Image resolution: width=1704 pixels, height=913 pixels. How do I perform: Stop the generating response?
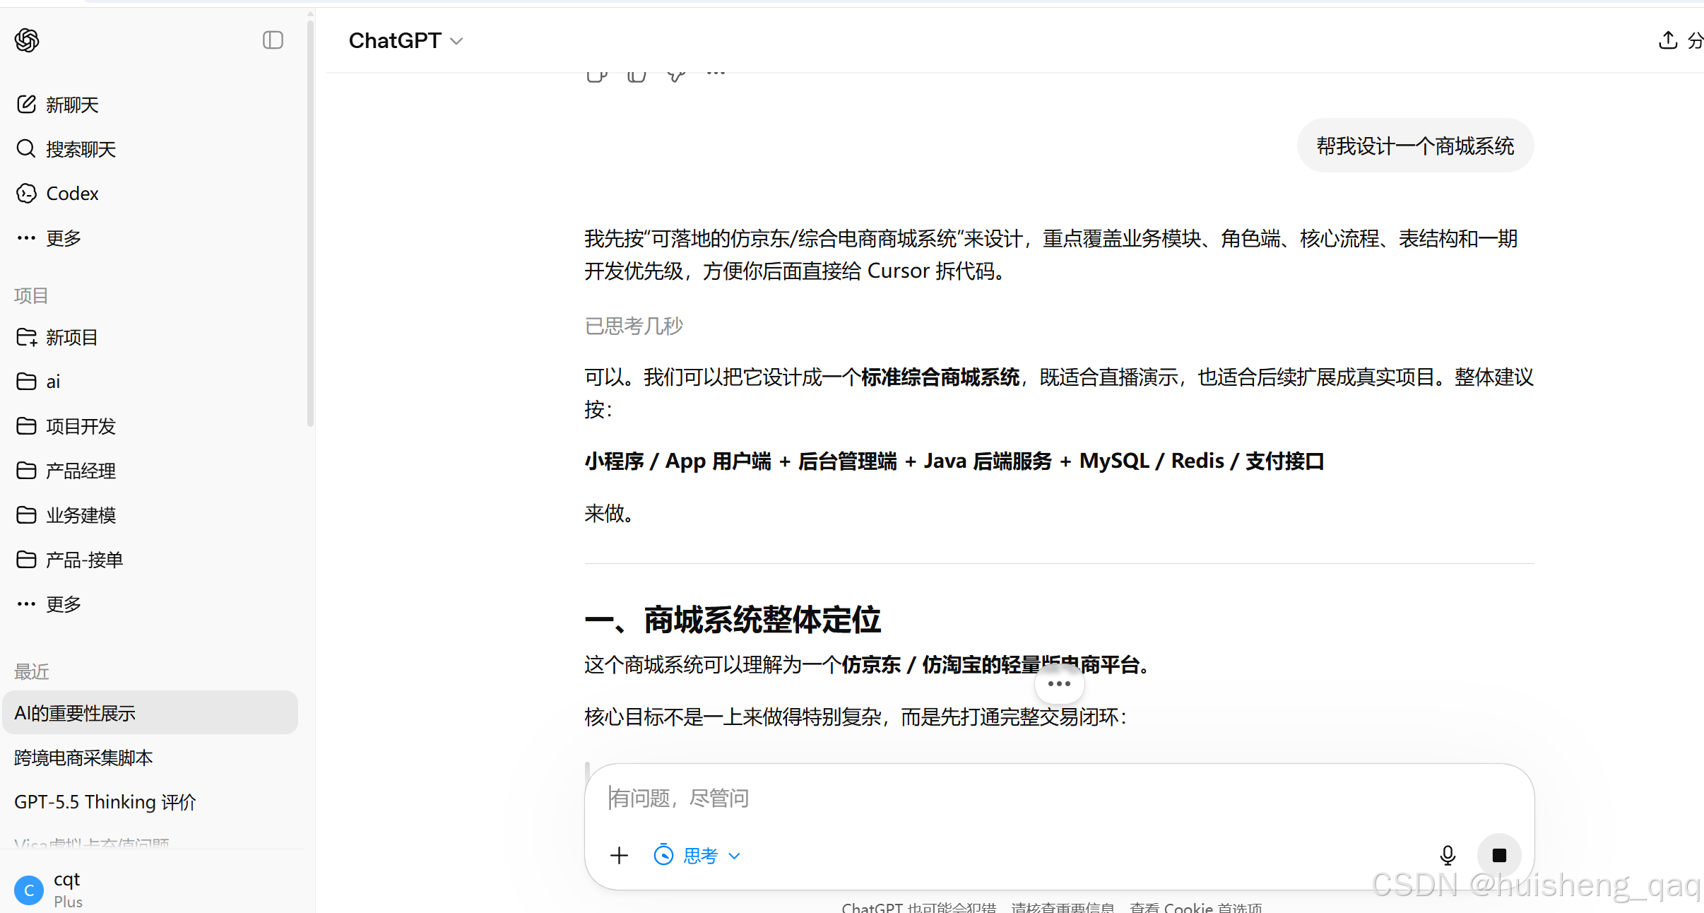1498,855
